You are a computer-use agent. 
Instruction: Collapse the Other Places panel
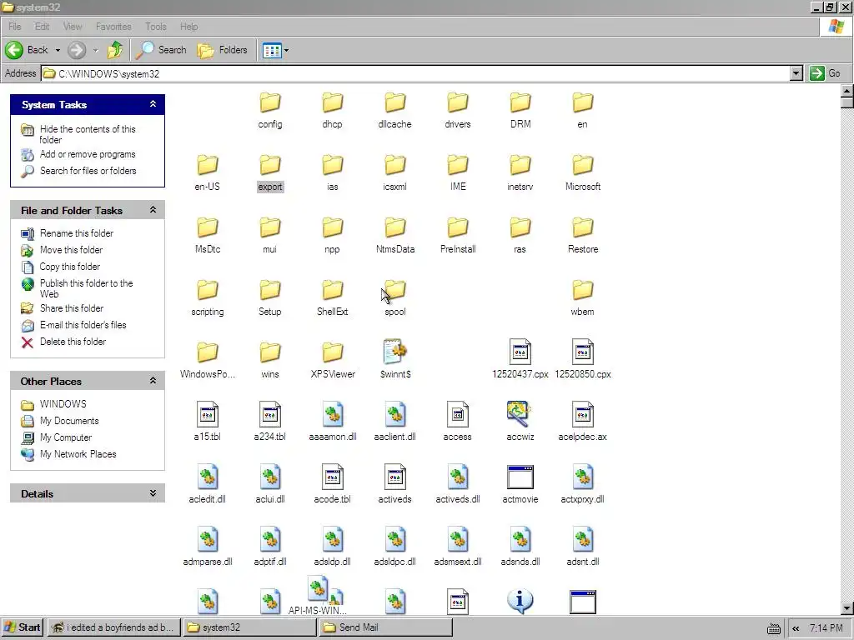153,380
